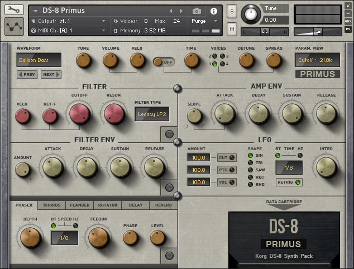Screen dimensions: 354x269
Task: Open the Balloon Bass waveform selector
Action: click(39, 60)
